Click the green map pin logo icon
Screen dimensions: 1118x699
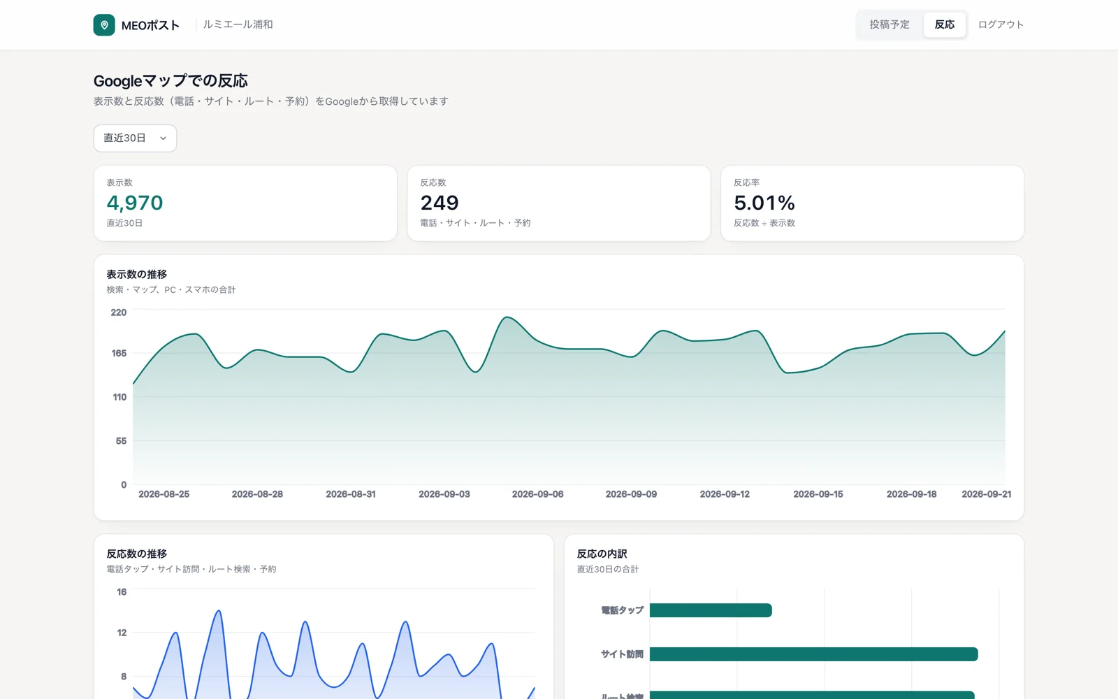[x=104, y=25]
